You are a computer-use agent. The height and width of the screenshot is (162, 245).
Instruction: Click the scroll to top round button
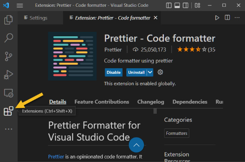click(136, 145)
